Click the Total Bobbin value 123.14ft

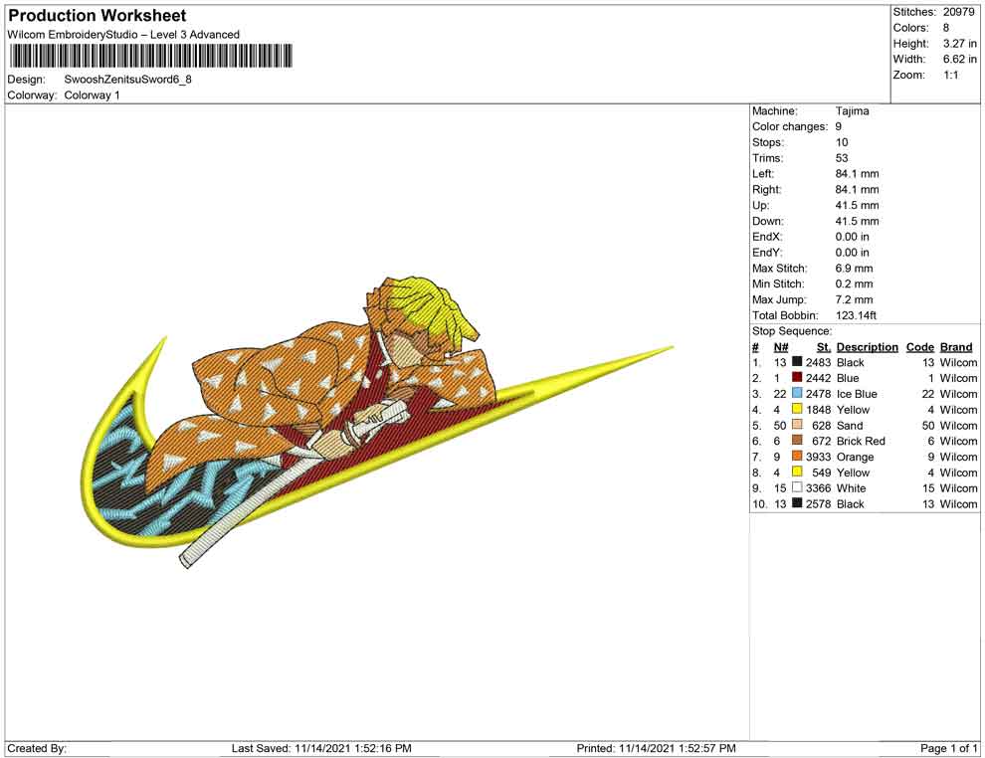click(x=856, y=315)
